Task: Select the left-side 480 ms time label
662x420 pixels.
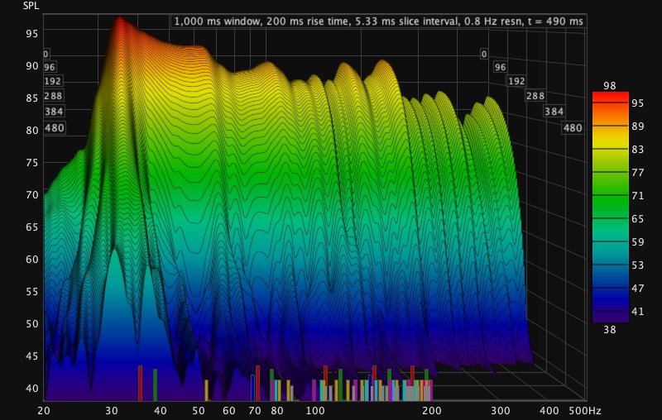Action: (54, 127)
